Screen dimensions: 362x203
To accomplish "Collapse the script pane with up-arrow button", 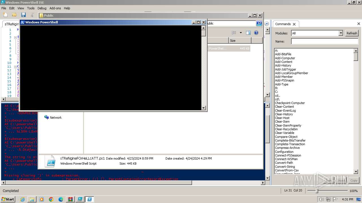I will click(267, 24).
